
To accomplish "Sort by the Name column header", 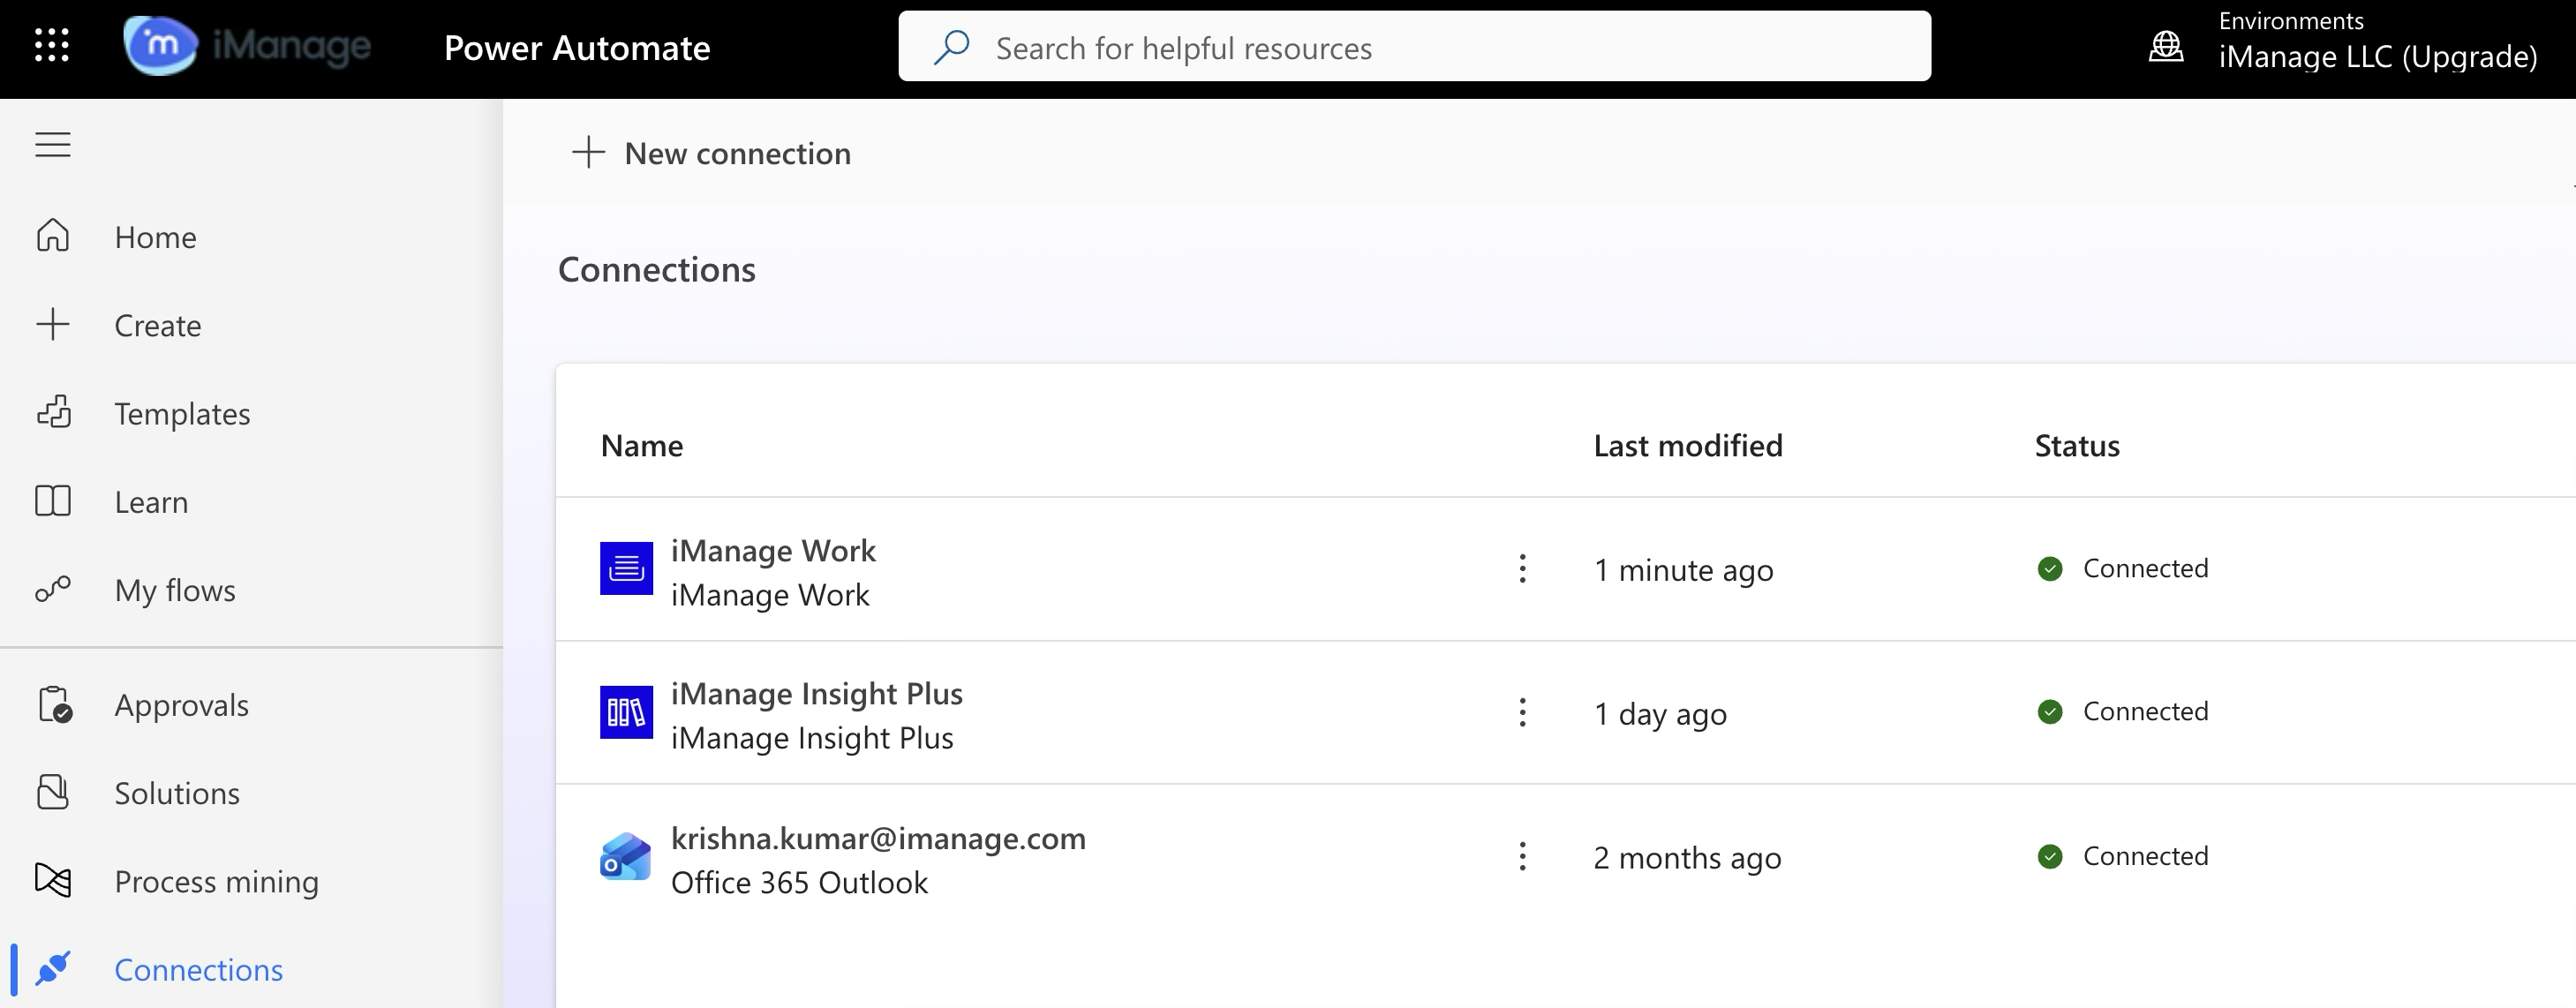I will pyautogui.click(x=642, y=446).
